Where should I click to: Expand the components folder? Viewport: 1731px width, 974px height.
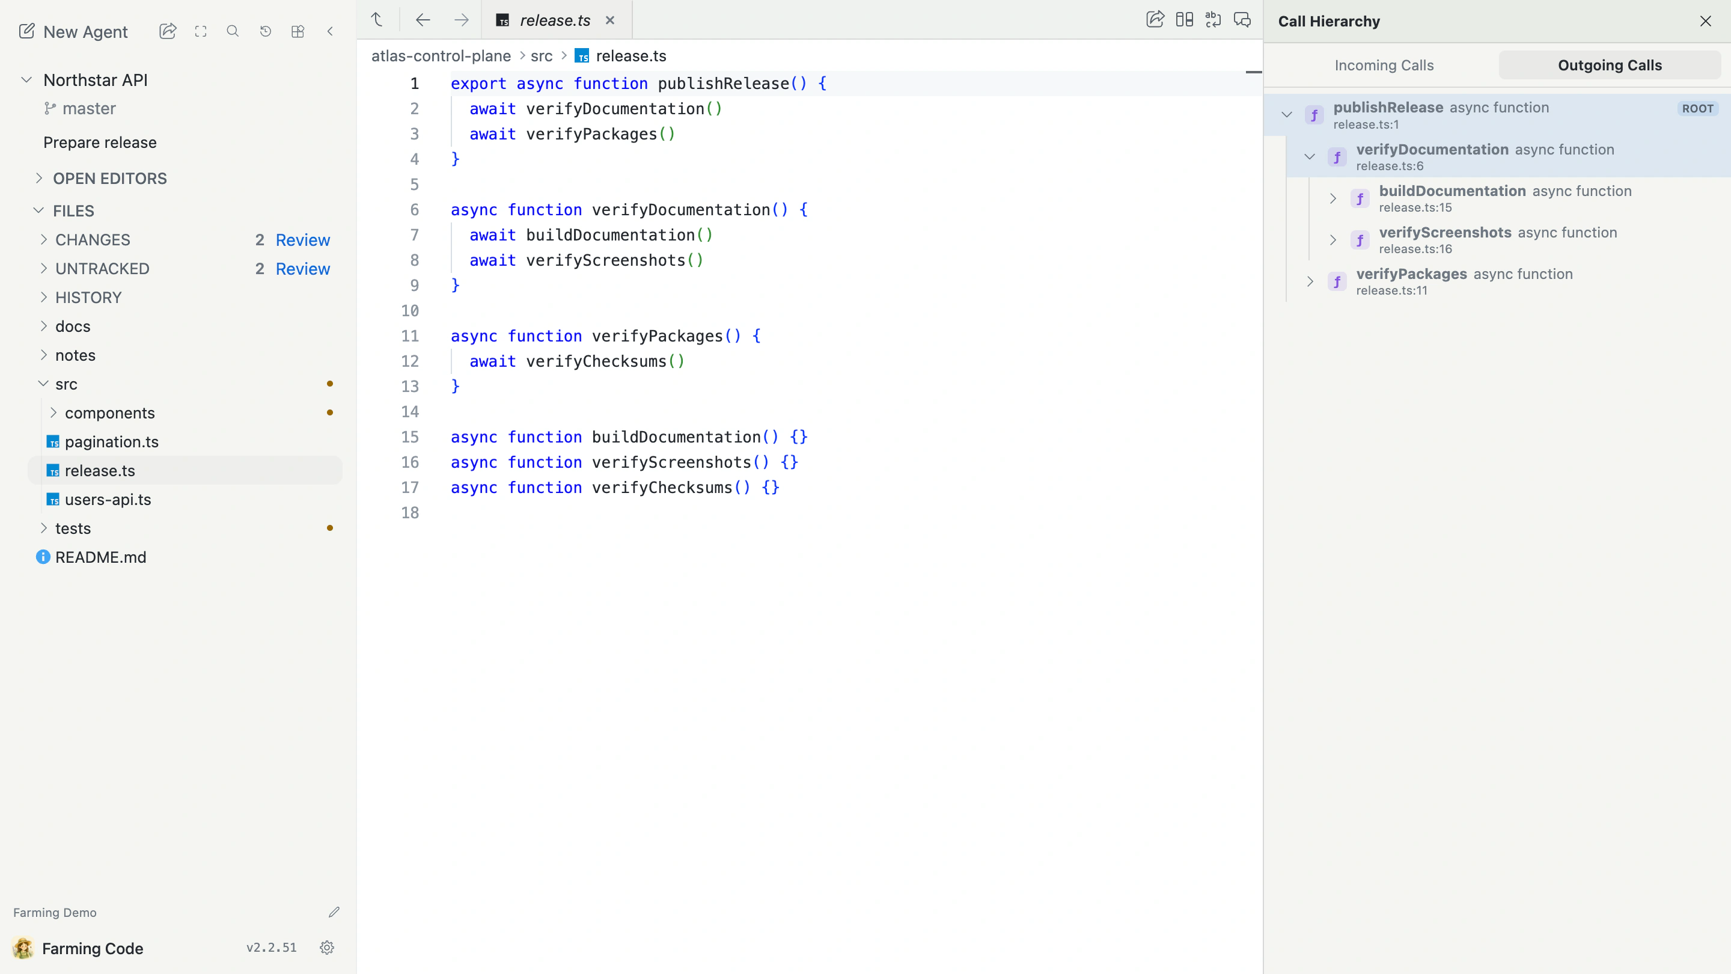(x=53, y=412)
